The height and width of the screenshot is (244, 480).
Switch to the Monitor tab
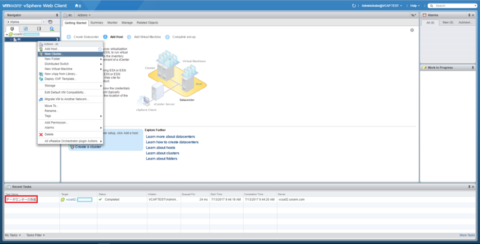[112, 23]
